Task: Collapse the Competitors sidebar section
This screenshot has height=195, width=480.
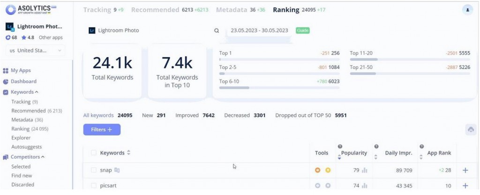Action: (43, 157)
